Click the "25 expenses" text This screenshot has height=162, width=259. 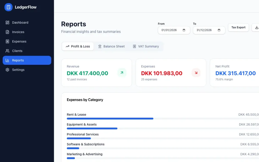[149, 79]
